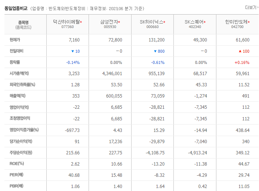This screenshot has height=191, width=259.
Task: Select EPS value -4,108.75
Action: tap(155, 153)
